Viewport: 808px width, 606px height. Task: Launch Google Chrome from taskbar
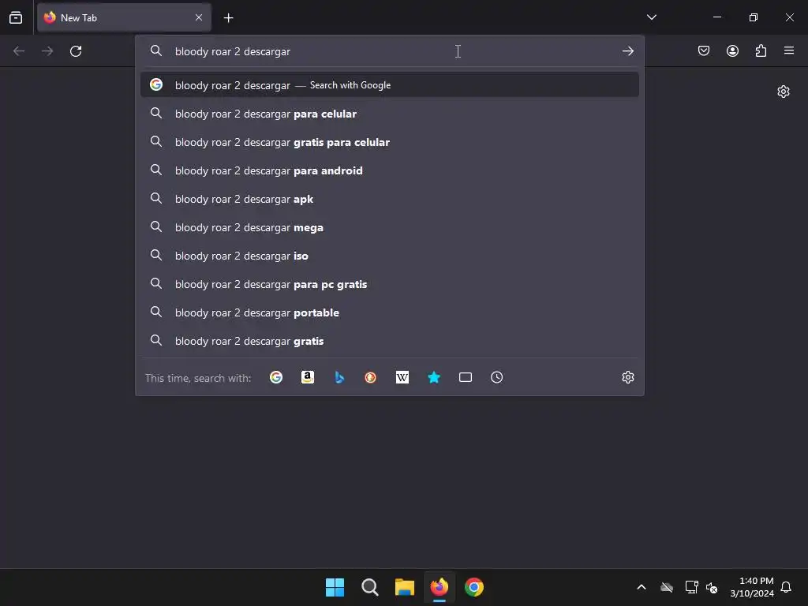click(x=474, y=587)
